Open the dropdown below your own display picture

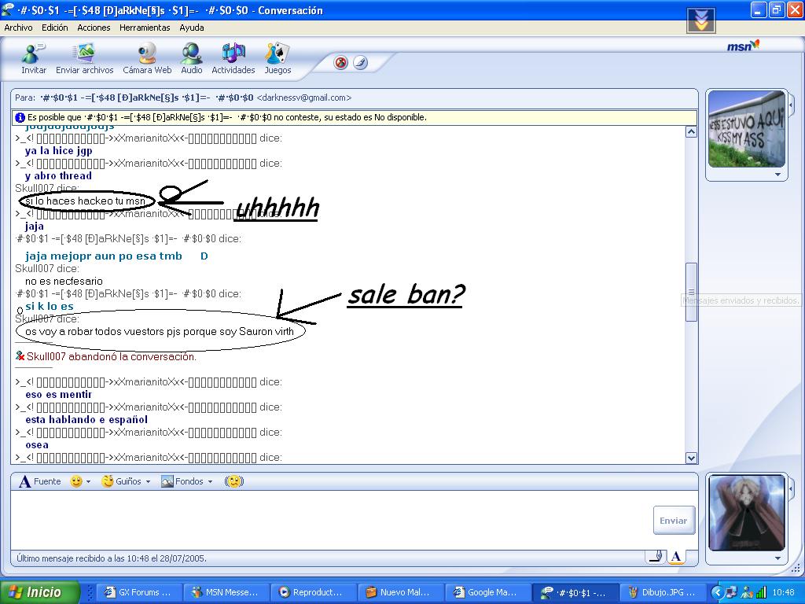pos(777,558)
